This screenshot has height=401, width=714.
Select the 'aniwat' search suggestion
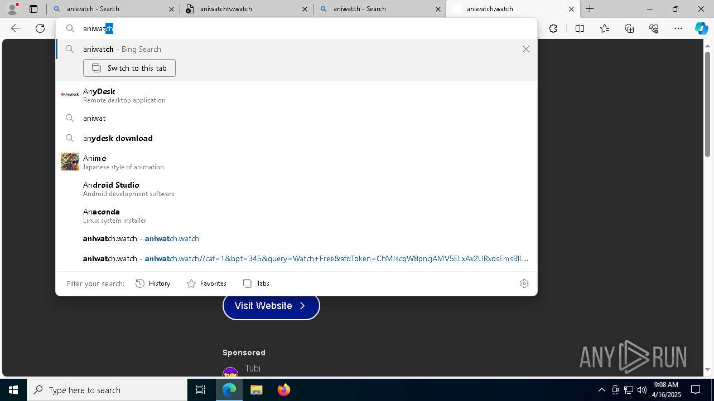click(296, 118)
